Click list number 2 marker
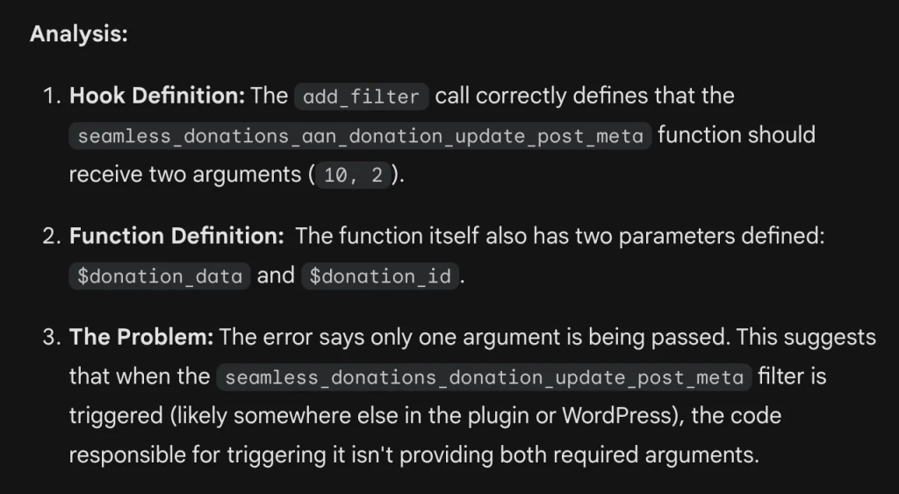Screen dimensions: 899x494 [x=52, y=236]
